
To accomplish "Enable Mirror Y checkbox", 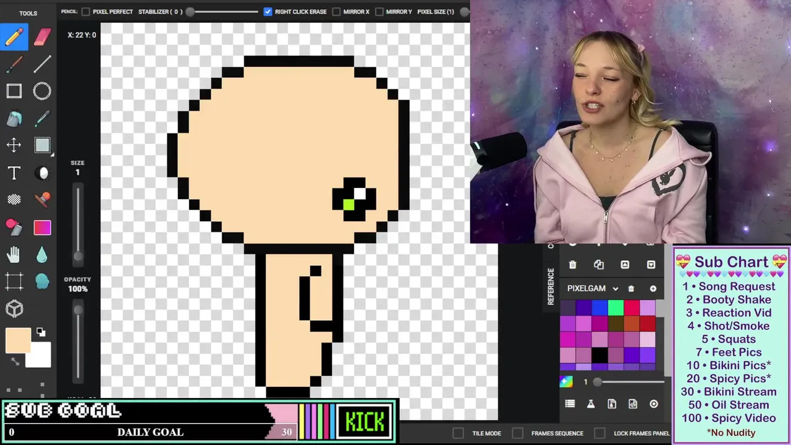I will coord(379,12).
